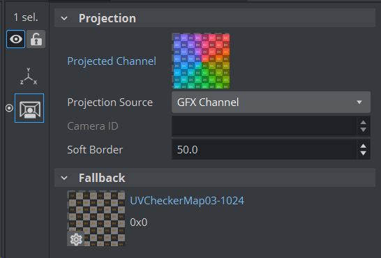Collapse the Fallback section chevron
The image size is (381, 258).
click(x=64, y=178)
